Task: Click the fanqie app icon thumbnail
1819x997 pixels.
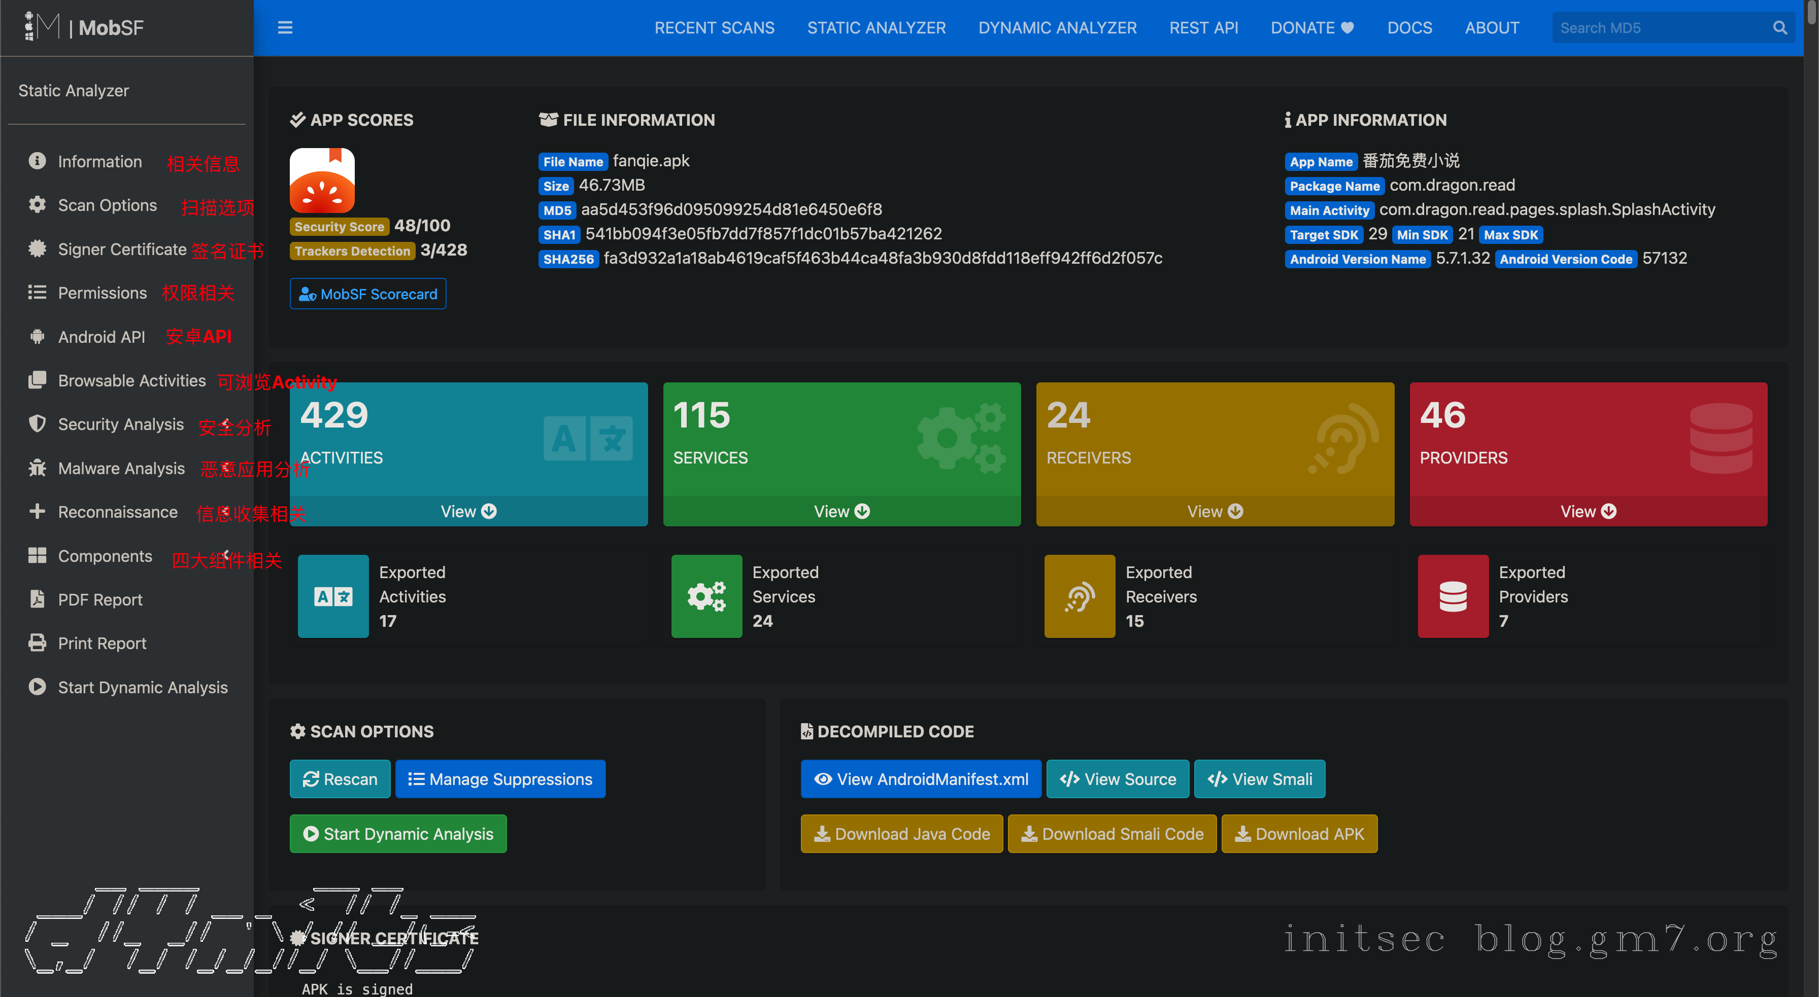Action: pos(322,181)
